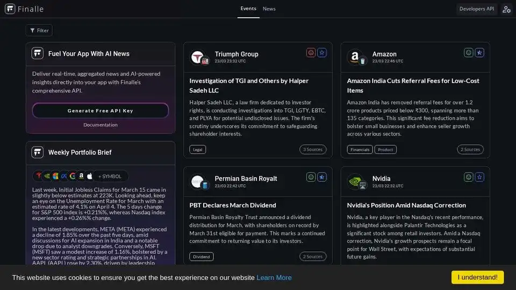This screenshot has width=516, height=290.
Task: Click the Dividend tag on PBT card
Action: coord(202,257)
